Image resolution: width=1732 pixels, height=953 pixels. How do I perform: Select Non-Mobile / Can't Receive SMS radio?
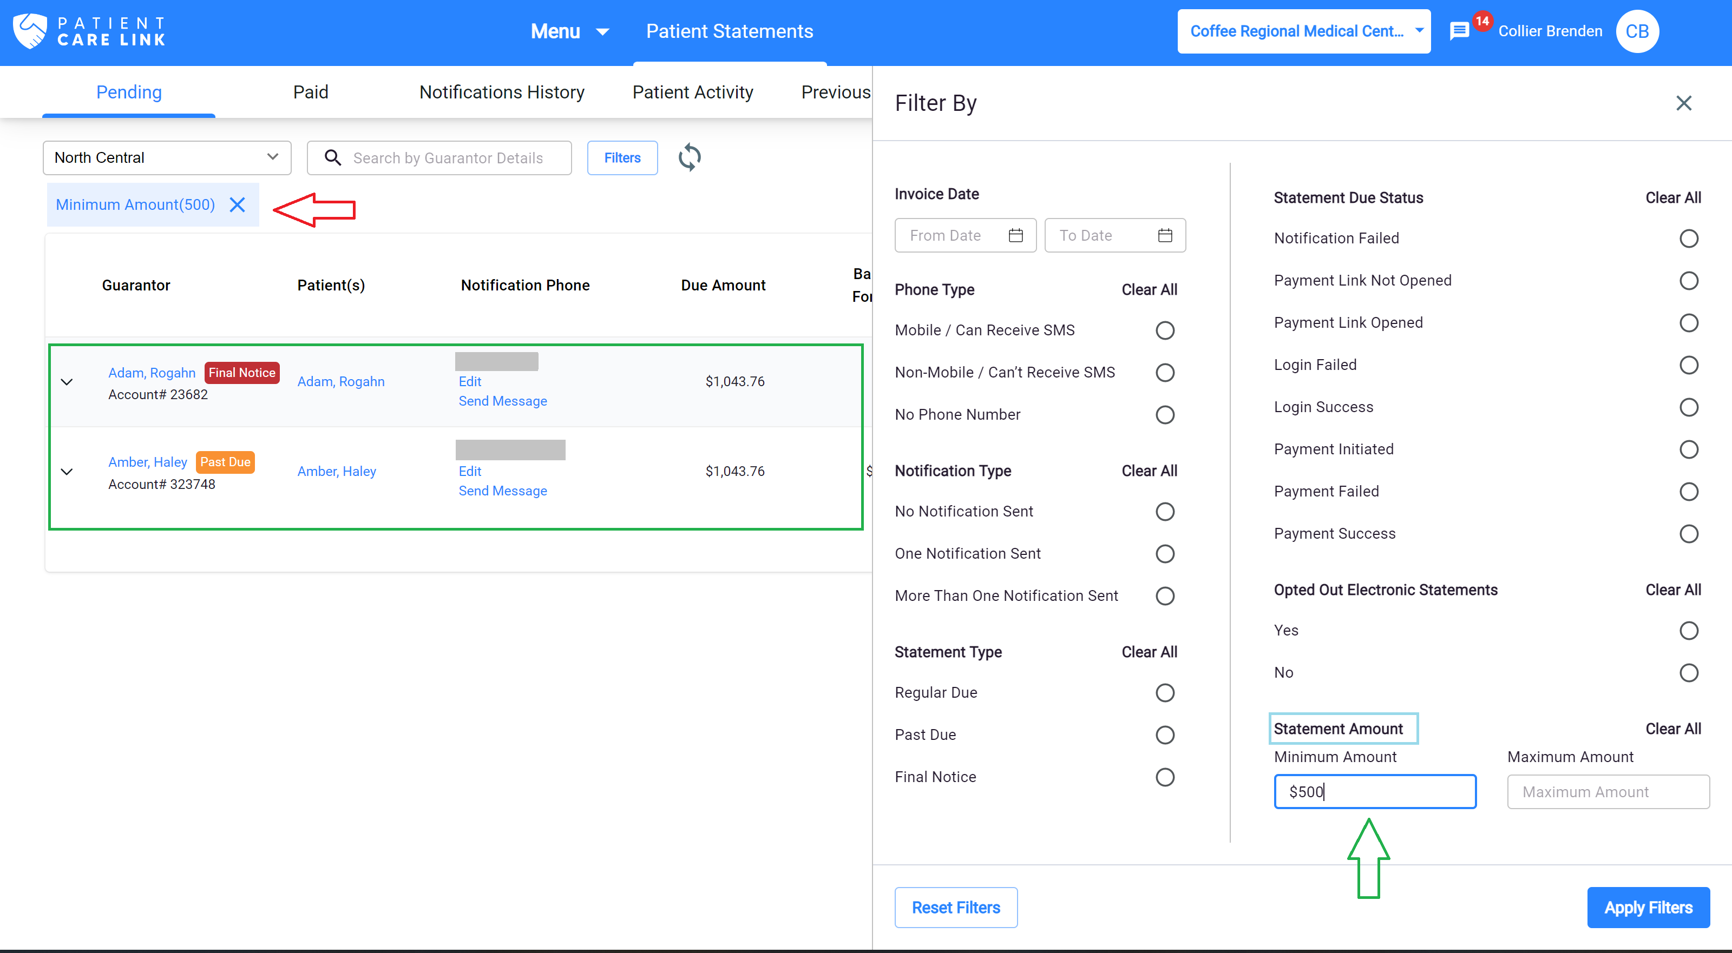click(x=1165, y=372)
